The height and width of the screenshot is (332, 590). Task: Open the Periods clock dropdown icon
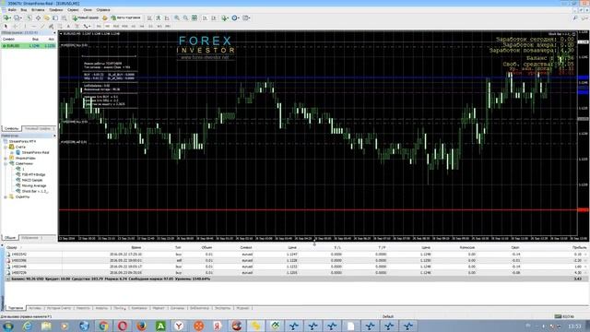tap(236, 18)
